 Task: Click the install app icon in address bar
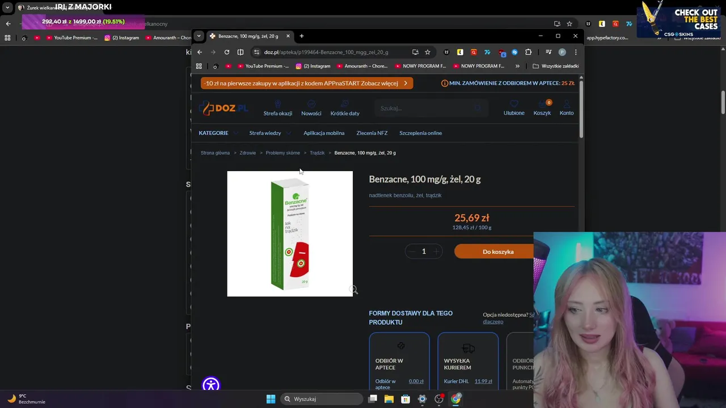(x=415, y=52)
